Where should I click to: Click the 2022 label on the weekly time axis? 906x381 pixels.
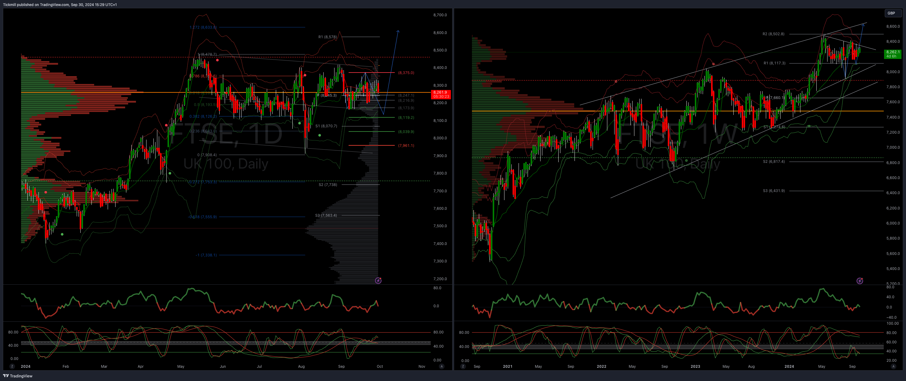pos(601,366)
